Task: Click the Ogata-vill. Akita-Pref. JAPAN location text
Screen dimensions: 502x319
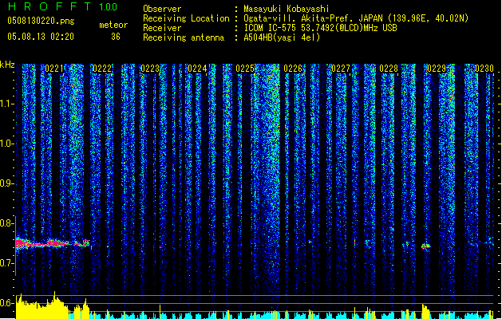Action: (x=356, y=18)
